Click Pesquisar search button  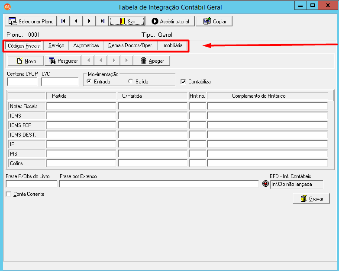pos(63,61)
